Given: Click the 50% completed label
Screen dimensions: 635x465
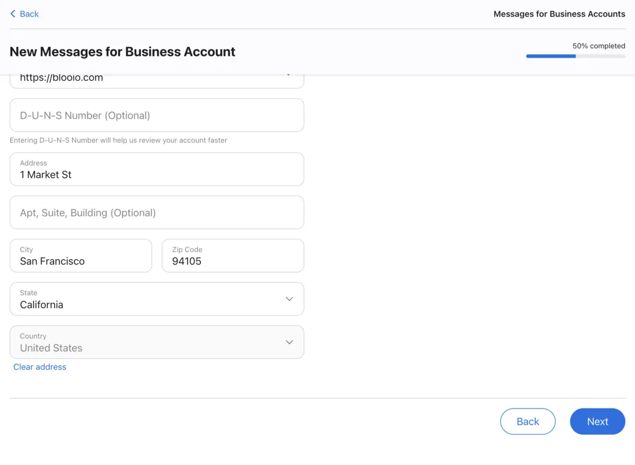Looking at the screenshot, I should point(599,46).
